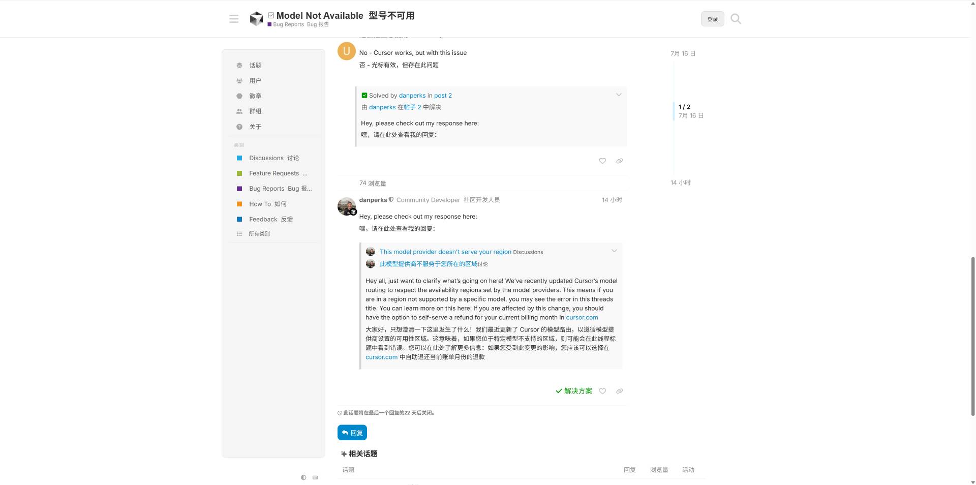The width and height of the screenshot is (976, 485).
Task: Open cursor.com link in Chinese paragraph
Action: pyautogui.click(x=381, y=357)
